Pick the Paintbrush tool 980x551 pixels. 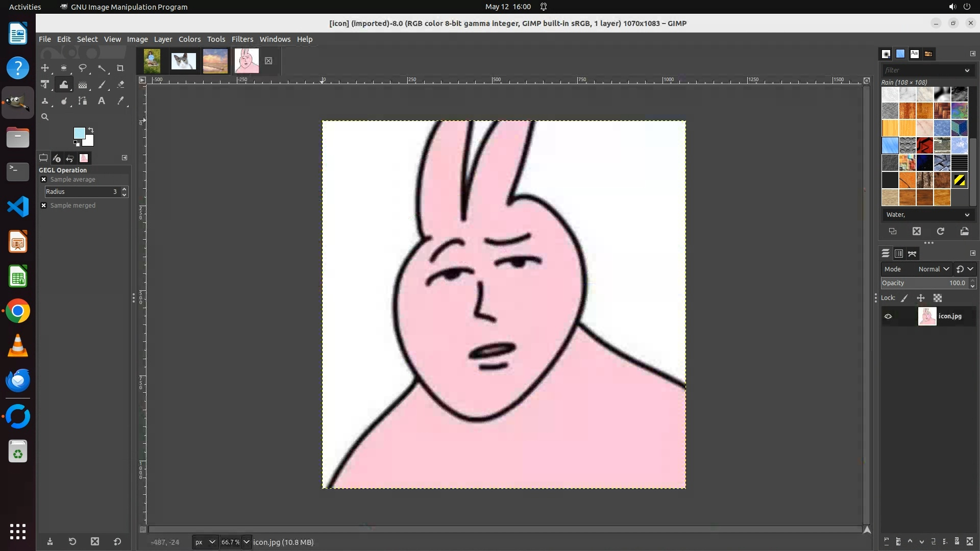pos(102,85)
